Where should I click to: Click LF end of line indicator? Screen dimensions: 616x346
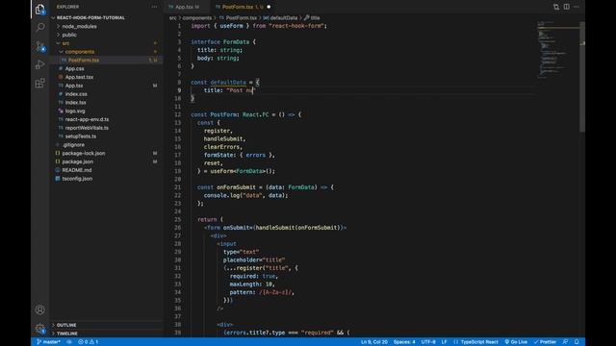[444, 342]
